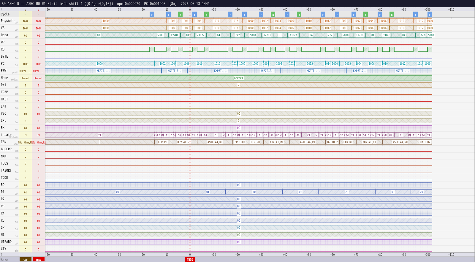Click the 0 value in the IPL waveform
The height and width of the screenshot is (262, 475).
point(239,121)
